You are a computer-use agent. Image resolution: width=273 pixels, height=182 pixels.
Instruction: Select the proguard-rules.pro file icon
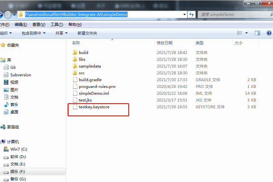tap(75, 86)
